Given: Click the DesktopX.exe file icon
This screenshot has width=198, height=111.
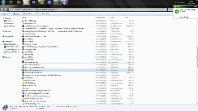Looking at the screenshot, I should (23, 78).
